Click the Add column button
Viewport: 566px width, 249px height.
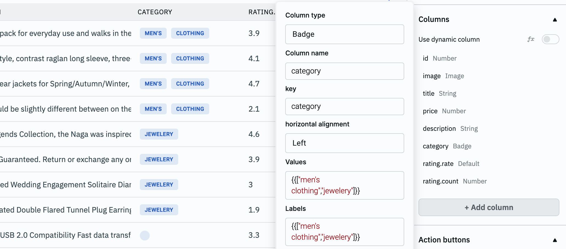(x=489, y=207)
